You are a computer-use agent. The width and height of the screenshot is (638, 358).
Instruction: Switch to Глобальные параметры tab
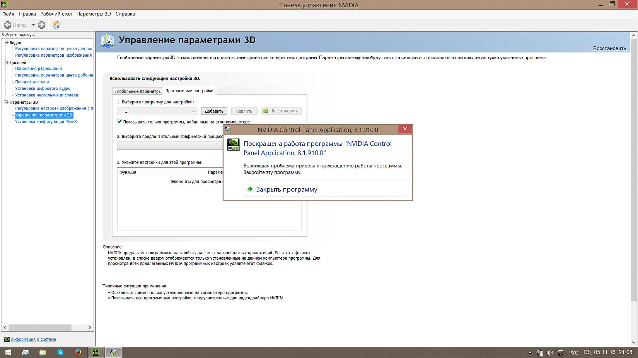(x=138, y=91)
